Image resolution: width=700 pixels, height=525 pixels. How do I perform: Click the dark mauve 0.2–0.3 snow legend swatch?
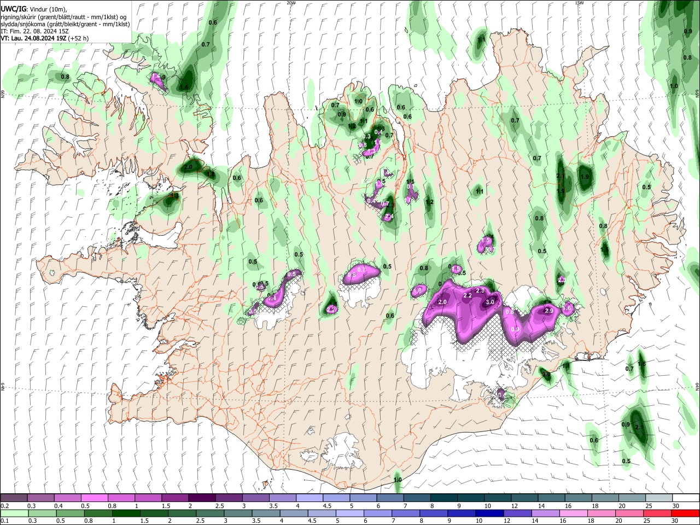(14, 498)
